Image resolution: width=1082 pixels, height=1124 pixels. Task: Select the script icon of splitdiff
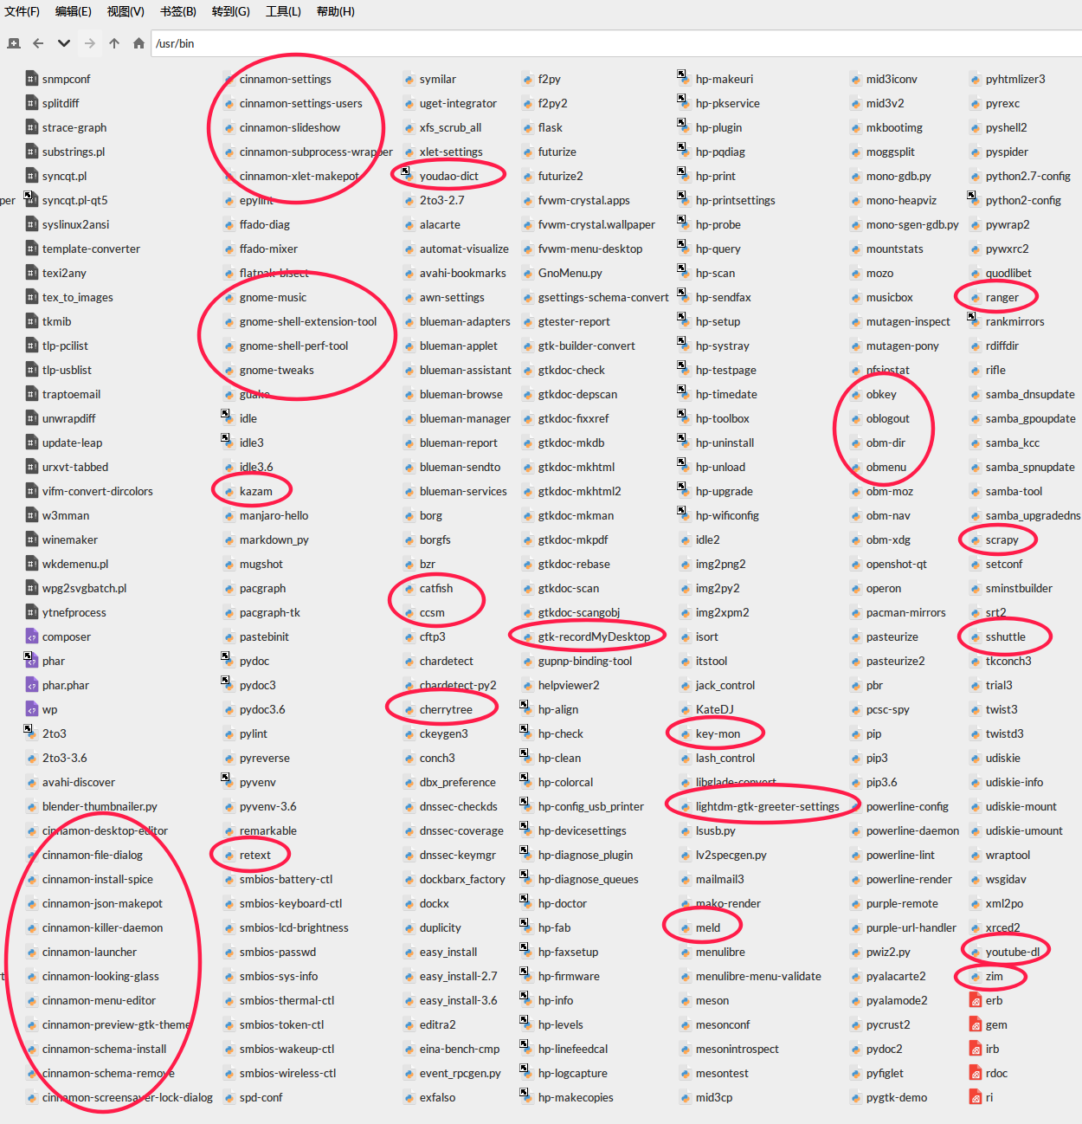[x=32, y=103]
